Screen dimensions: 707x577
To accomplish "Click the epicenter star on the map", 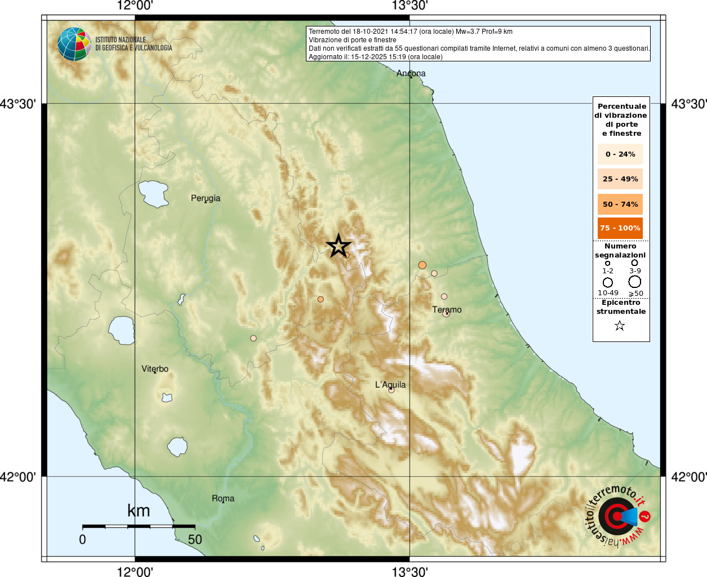I will pos(339,246).
